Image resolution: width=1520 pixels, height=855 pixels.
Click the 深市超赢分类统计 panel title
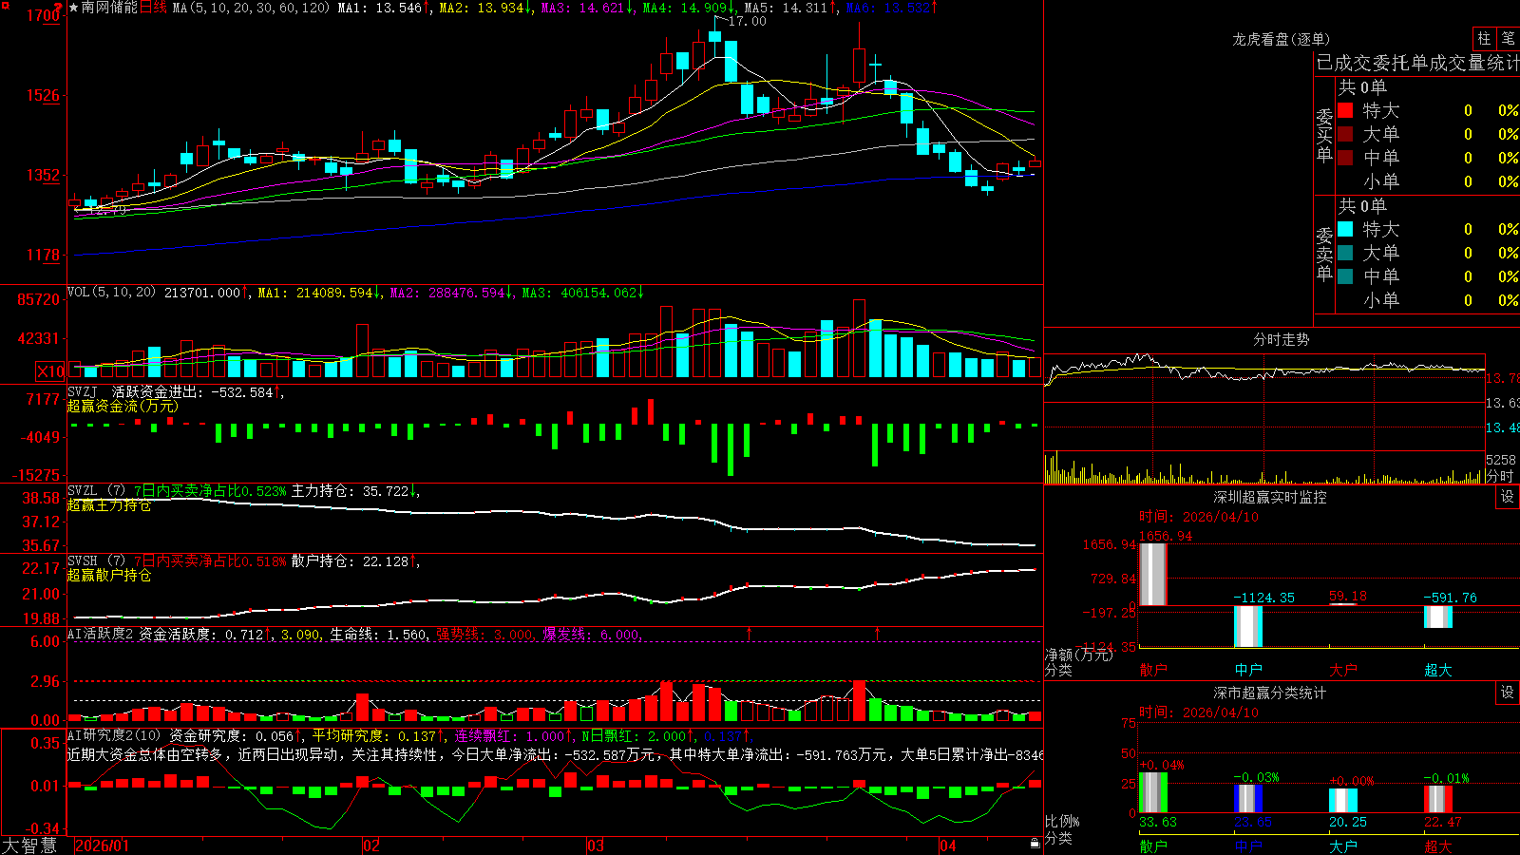point(1269,693)
